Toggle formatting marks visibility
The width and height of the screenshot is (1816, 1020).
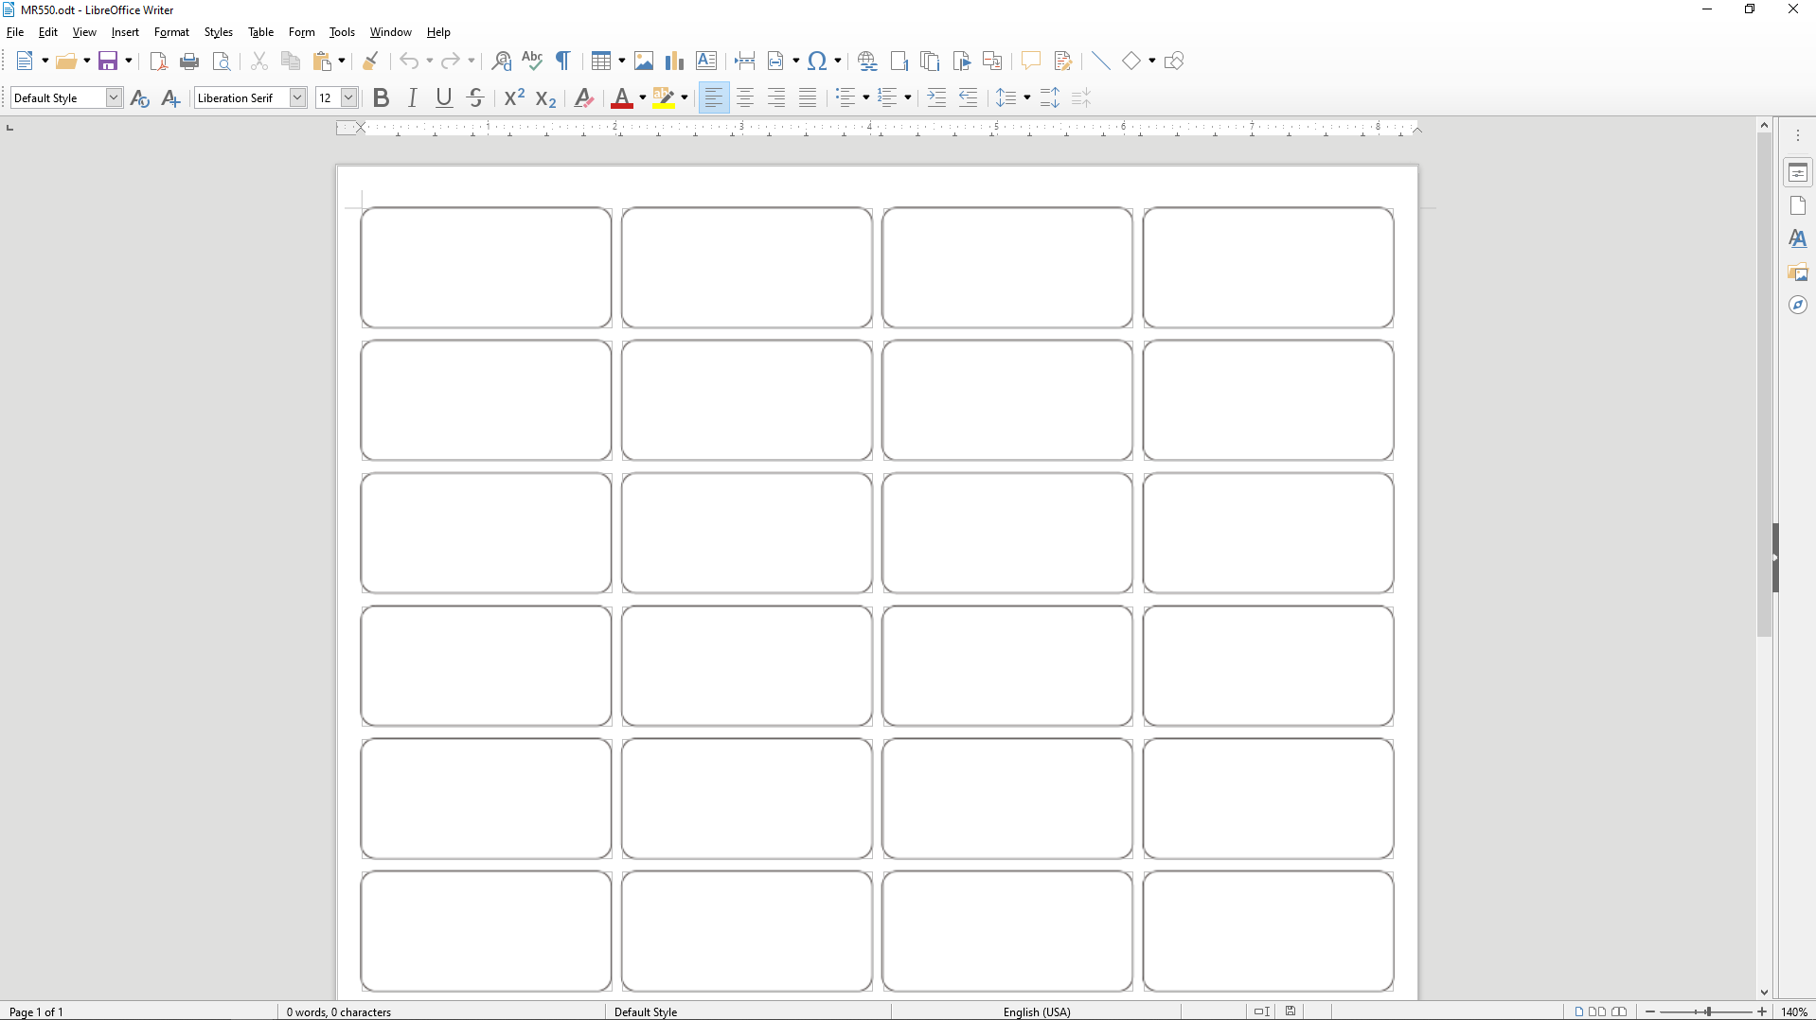tap(562, 61)
